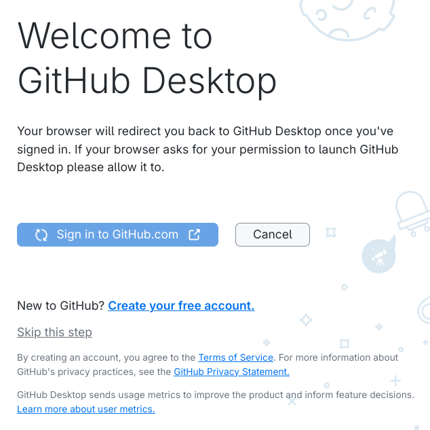Screen dimensions: 430x430
Task: Cancel the sign-in process
Action: coord(273,235)
